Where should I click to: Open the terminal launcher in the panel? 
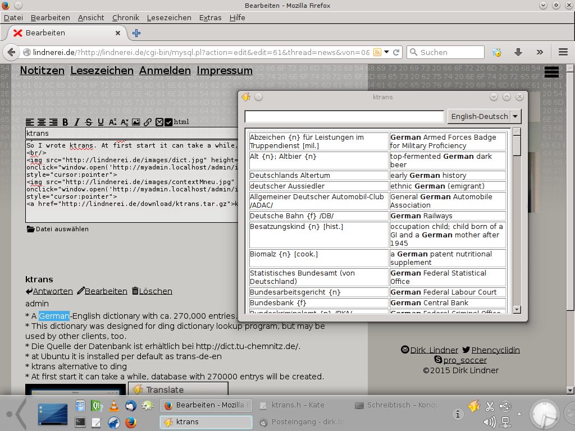80,422
